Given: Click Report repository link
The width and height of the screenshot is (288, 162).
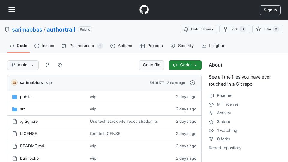Looking at the screenshot, I should coord(225,148).
